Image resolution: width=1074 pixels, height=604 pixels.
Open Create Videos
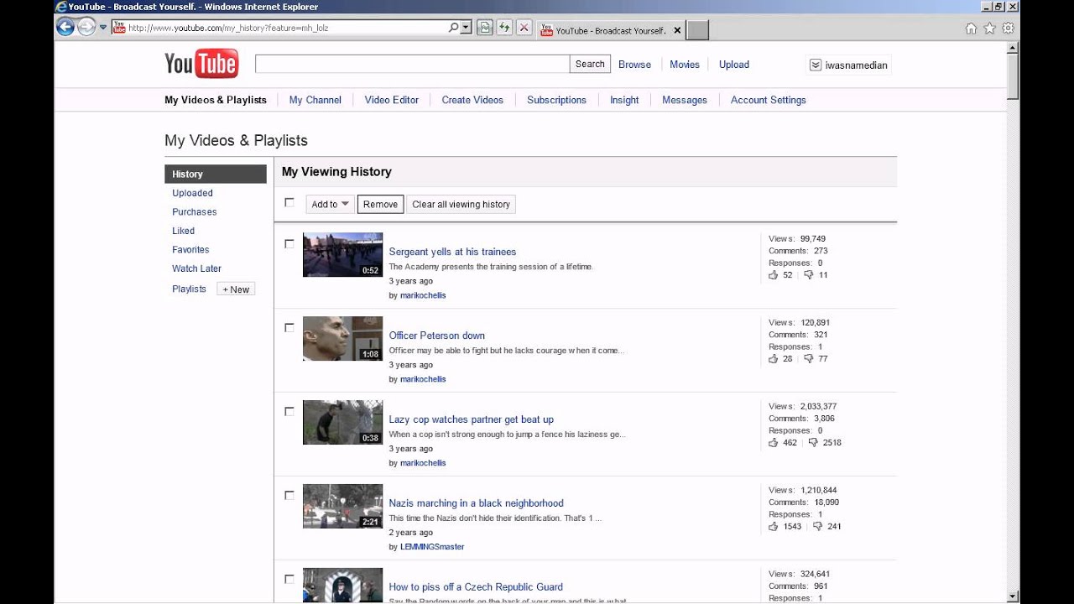coord(472,100)
